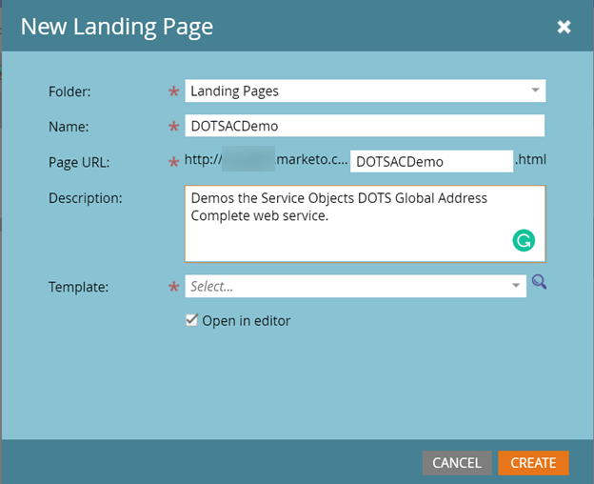Open the Grammarly icon in Description
Image resolution: width=594 pixels, height=484 pixels.
click(x=524, y=240)
